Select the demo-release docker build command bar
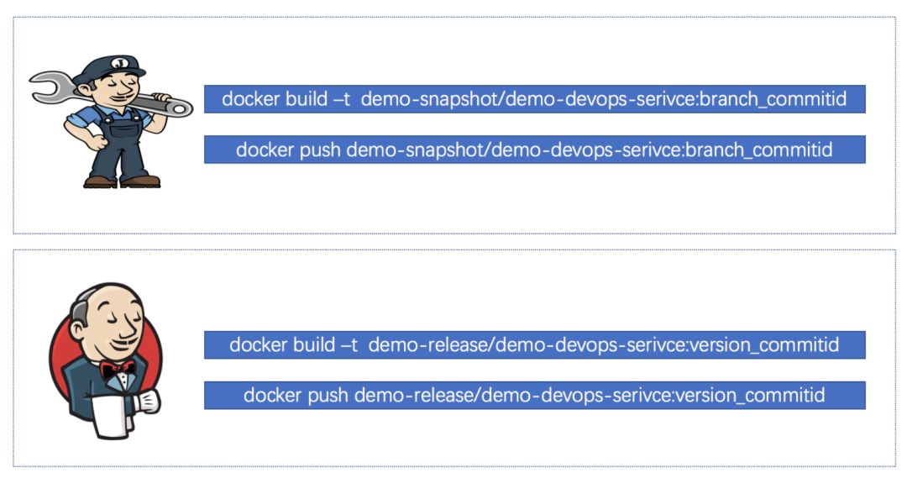The width and height of the screenshot is (907, 478). pos(534,344)
